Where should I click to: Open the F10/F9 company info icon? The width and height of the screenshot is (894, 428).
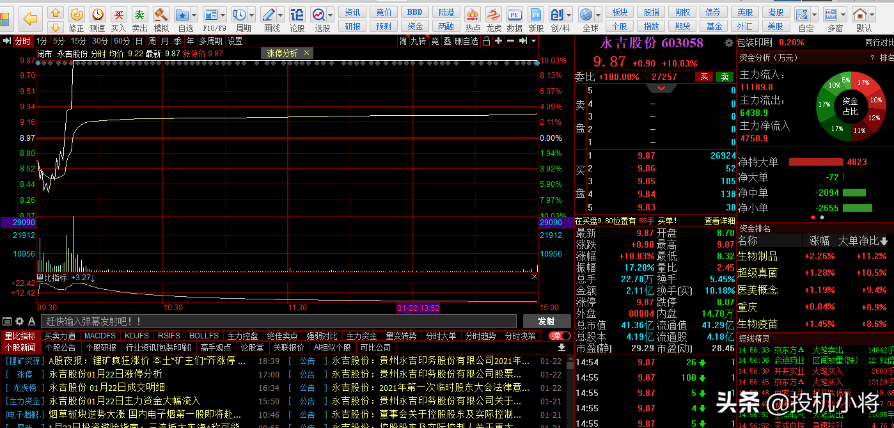click(210, 14)
